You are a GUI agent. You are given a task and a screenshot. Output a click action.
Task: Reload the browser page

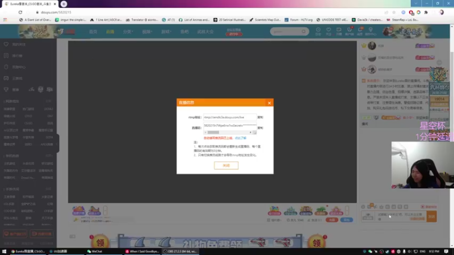(20, 12)
